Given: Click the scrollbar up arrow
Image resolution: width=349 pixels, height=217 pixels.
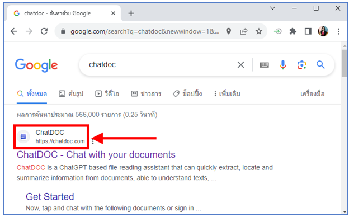Looking at the screenshot, I should 345,46.
